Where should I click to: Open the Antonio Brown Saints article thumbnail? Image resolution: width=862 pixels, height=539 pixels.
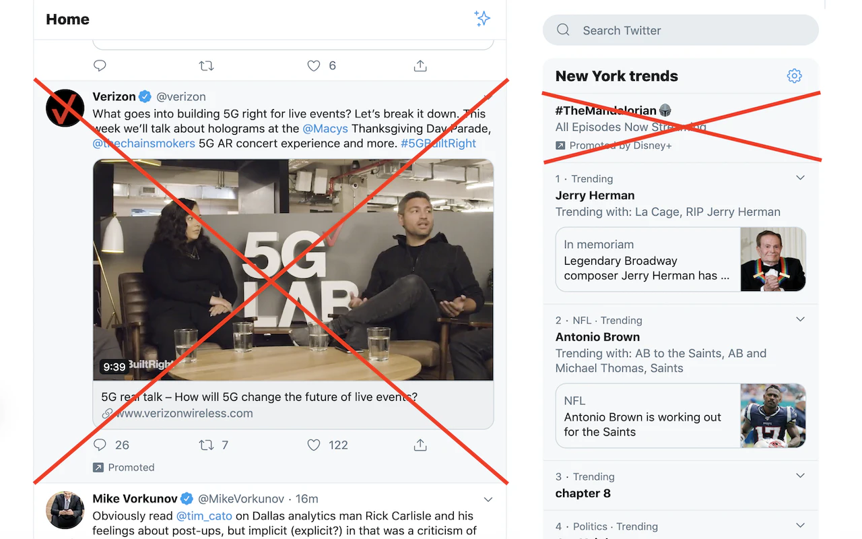772,416
